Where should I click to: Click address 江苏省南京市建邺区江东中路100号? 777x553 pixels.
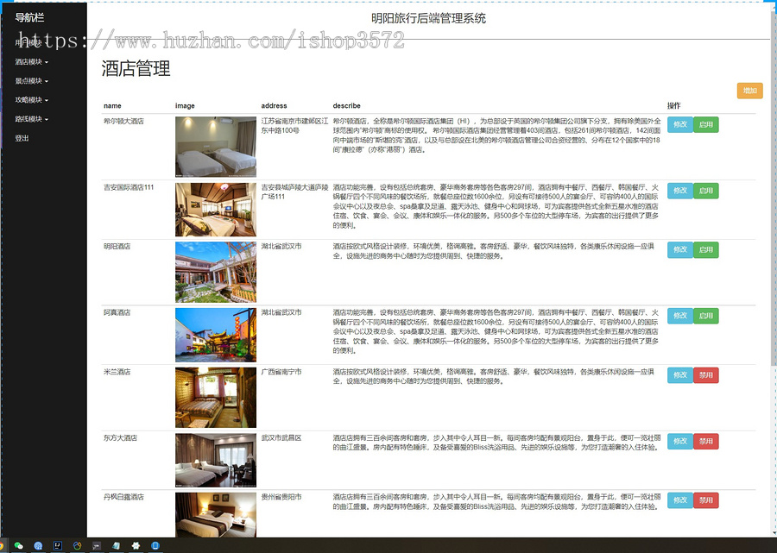pos(295,126)
